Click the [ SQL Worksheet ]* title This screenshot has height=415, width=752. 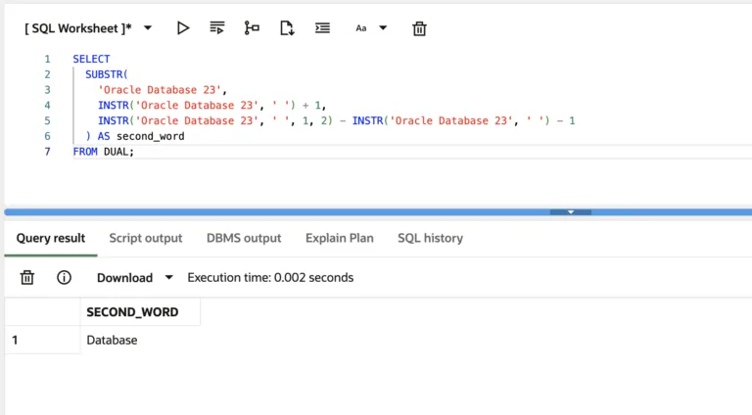point(78,28)
